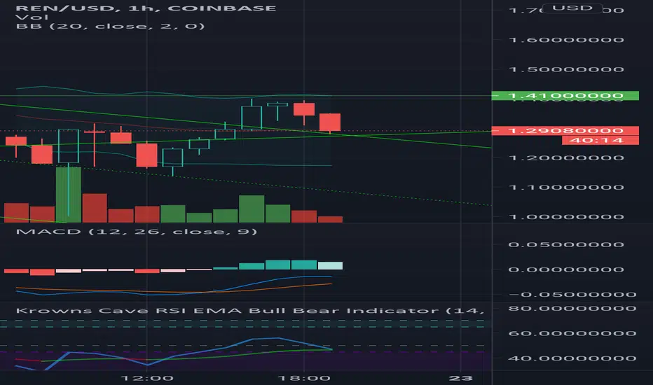Select the 1.10000000 price axis label
This screenshot has height=385, width=653.
(566, 188)
